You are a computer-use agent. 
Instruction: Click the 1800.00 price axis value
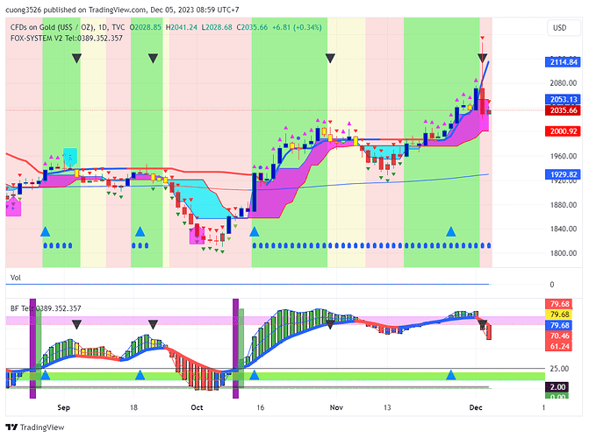click(563, 253)
